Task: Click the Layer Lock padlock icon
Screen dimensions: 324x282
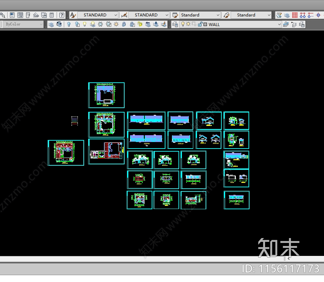Action: tap(124, 24)
